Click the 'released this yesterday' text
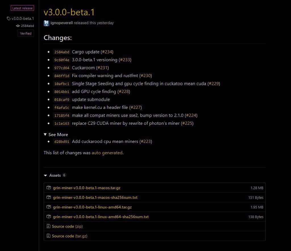Image resolution: width=291 pixels, height=251 pixels. (94, 23)
